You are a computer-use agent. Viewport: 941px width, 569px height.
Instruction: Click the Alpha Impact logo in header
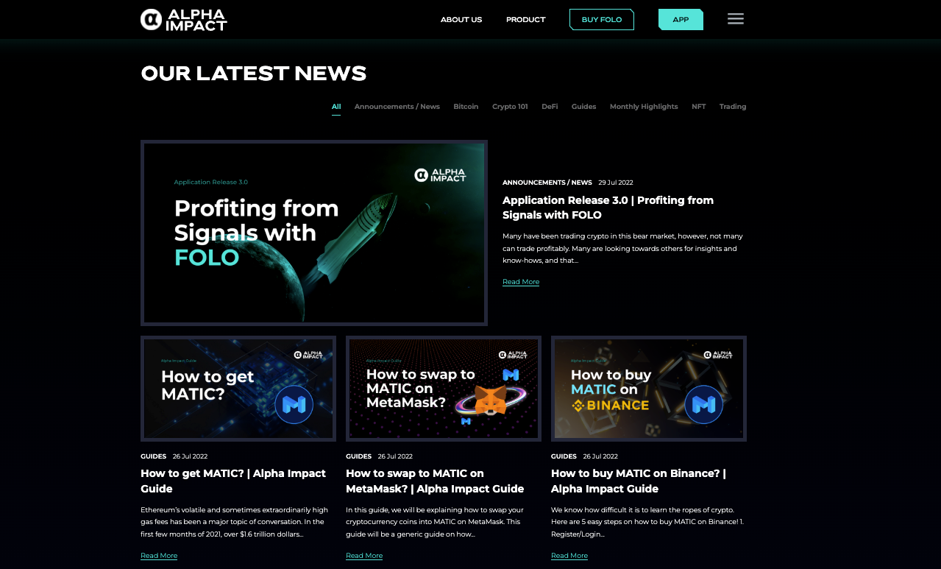click(x=184, y=20)
